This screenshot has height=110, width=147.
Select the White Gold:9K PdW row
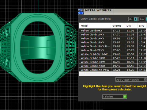(113, 54)
